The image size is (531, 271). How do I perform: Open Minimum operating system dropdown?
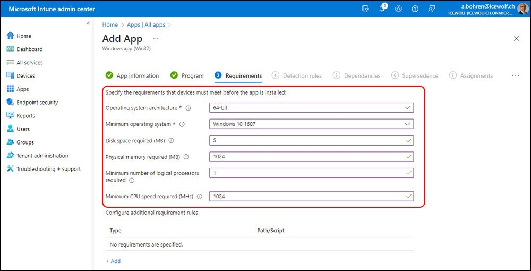pyautogui.click(x=312, y=124)
